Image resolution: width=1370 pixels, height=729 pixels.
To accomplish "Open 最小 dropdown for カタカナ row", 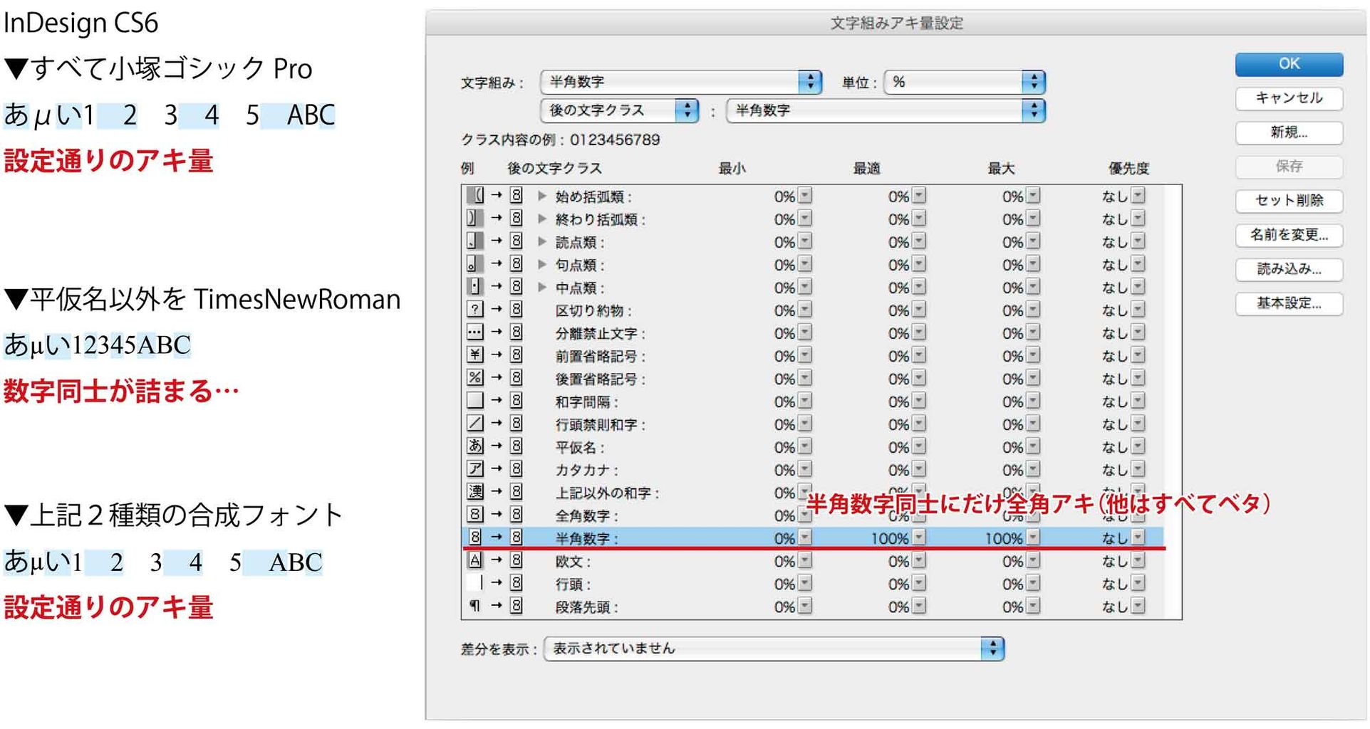I will (x=805, y=469).
